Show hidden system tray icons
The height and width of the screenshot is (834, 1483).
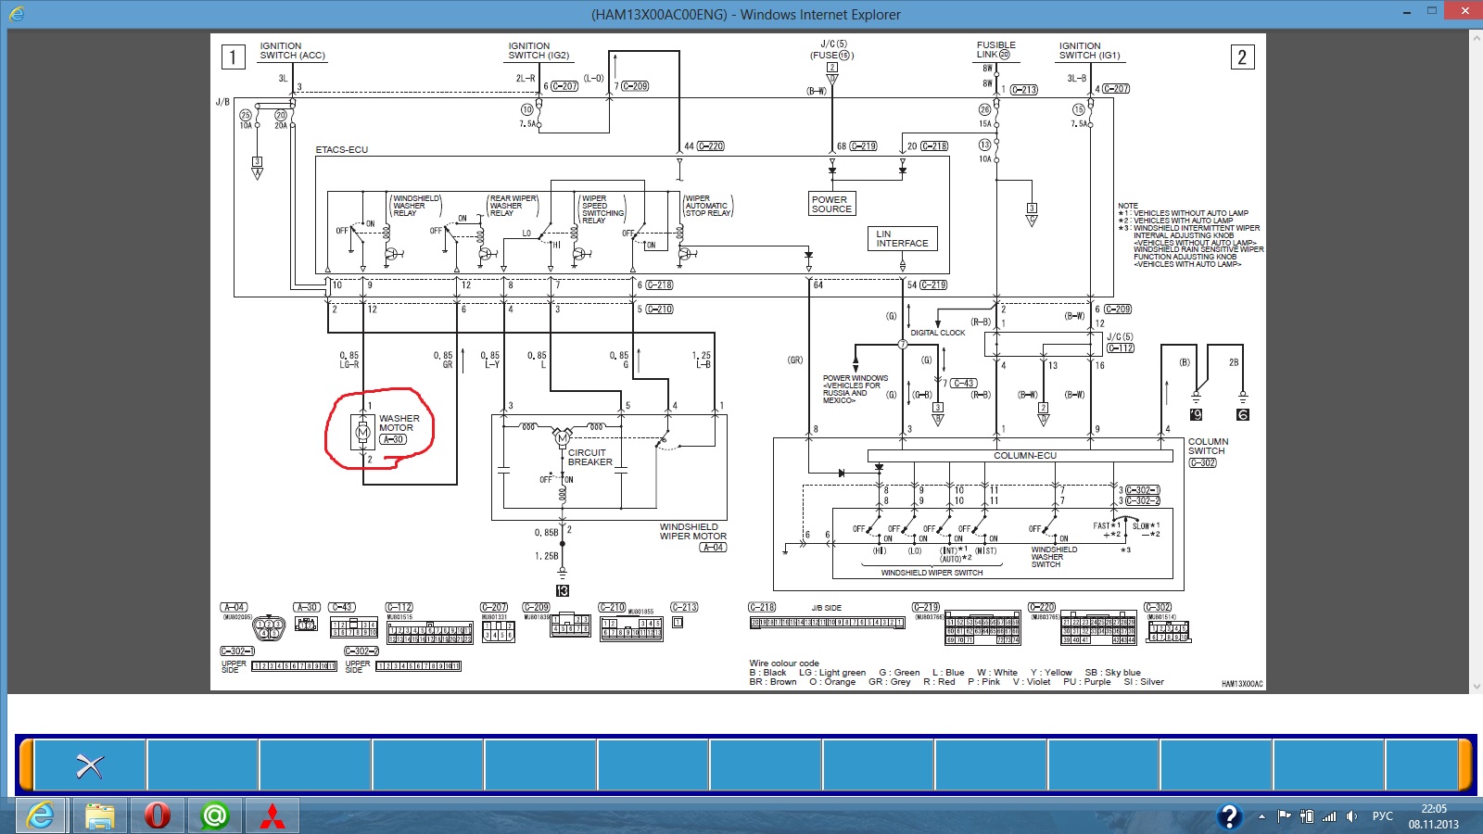1261,816
